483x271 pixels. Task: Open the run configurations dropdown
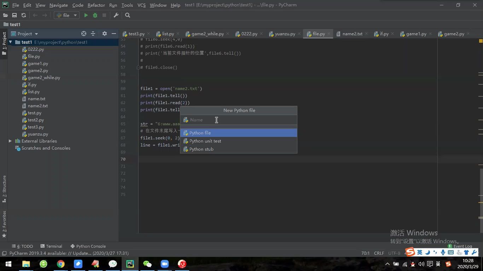(x=75, y=15)
